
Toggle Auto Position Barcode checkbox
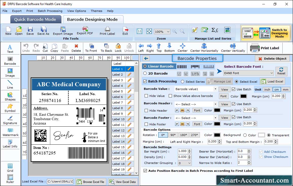(x=145, y=171)
